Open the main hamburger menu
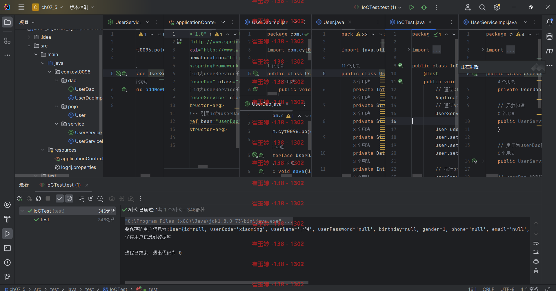 [x=21, y=7]
